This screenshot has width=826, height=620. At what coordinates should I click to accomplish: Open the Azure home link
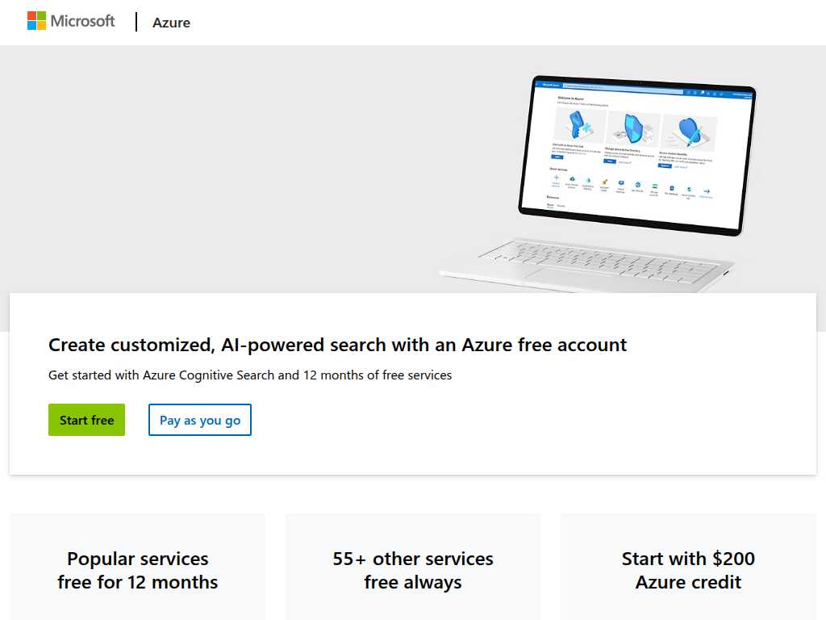[x=171, y=23]
